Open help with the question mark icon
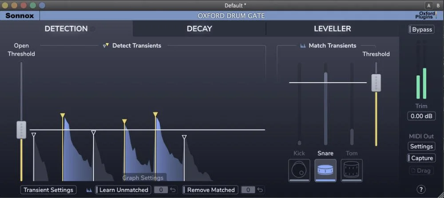444x198 pixels. click(x=421, y=189)
